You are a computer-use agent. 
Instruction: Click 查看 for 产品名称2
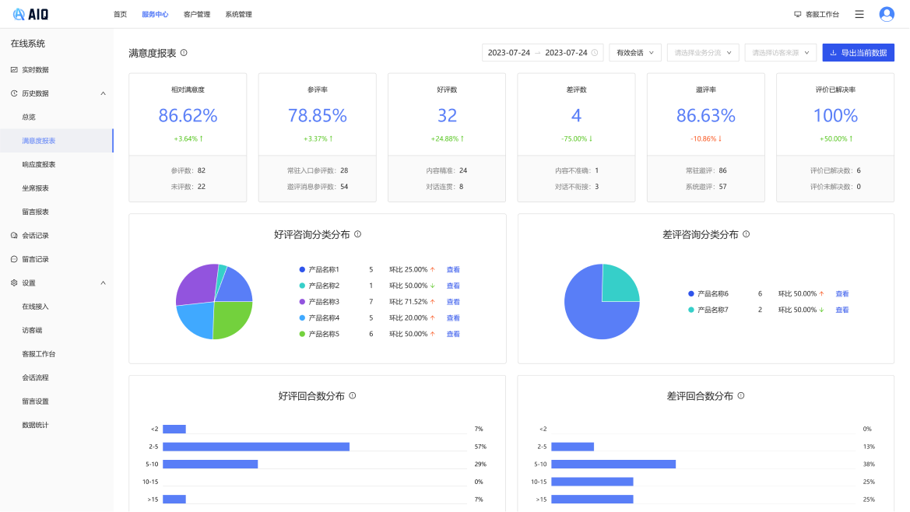453,286
